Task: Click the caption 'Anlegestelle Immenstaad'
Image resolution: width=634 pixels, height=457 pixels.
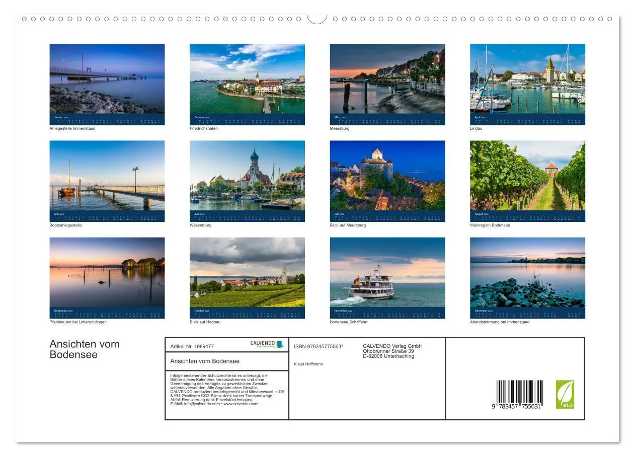Action: (x=72, y=128)
